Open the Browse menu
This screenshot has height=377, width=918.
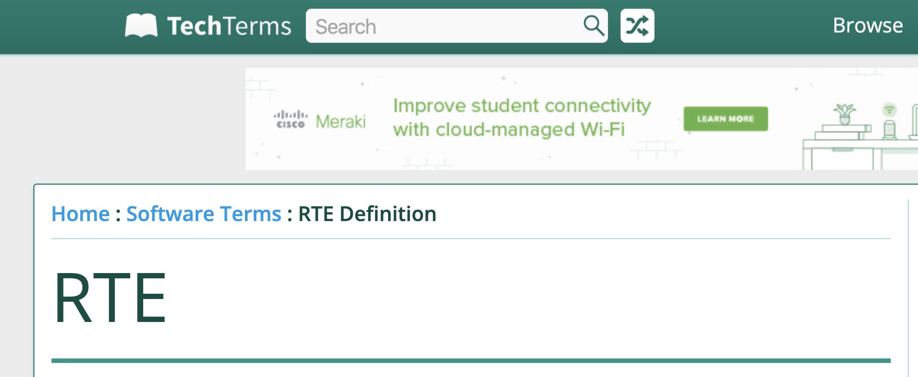pos(867,26)
